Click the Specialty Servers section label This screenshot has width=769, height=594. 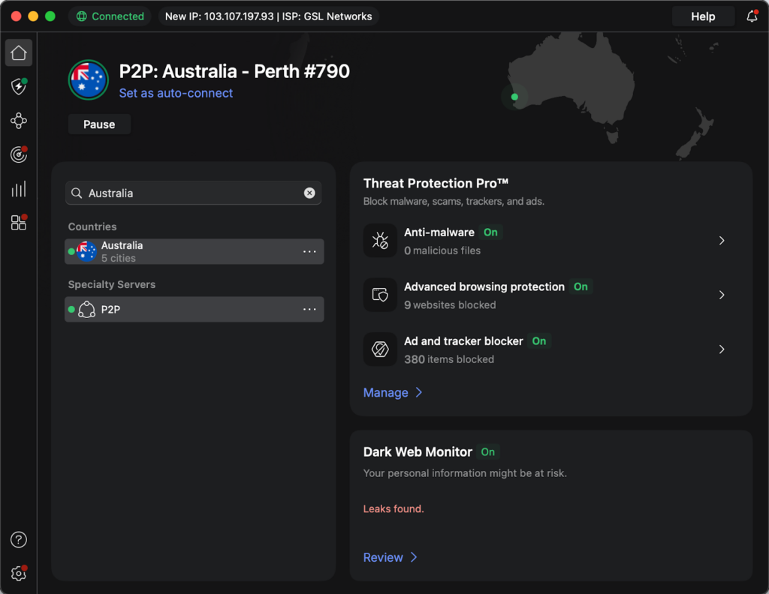pyautogui.click(x=111, y=284)
